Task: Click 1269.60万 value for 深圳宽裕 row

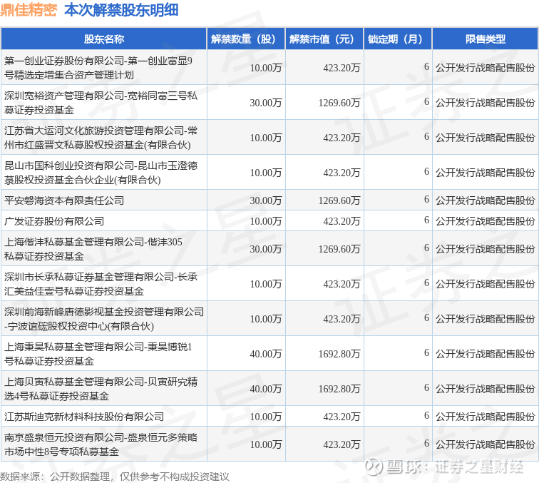Action: [339, 103]
